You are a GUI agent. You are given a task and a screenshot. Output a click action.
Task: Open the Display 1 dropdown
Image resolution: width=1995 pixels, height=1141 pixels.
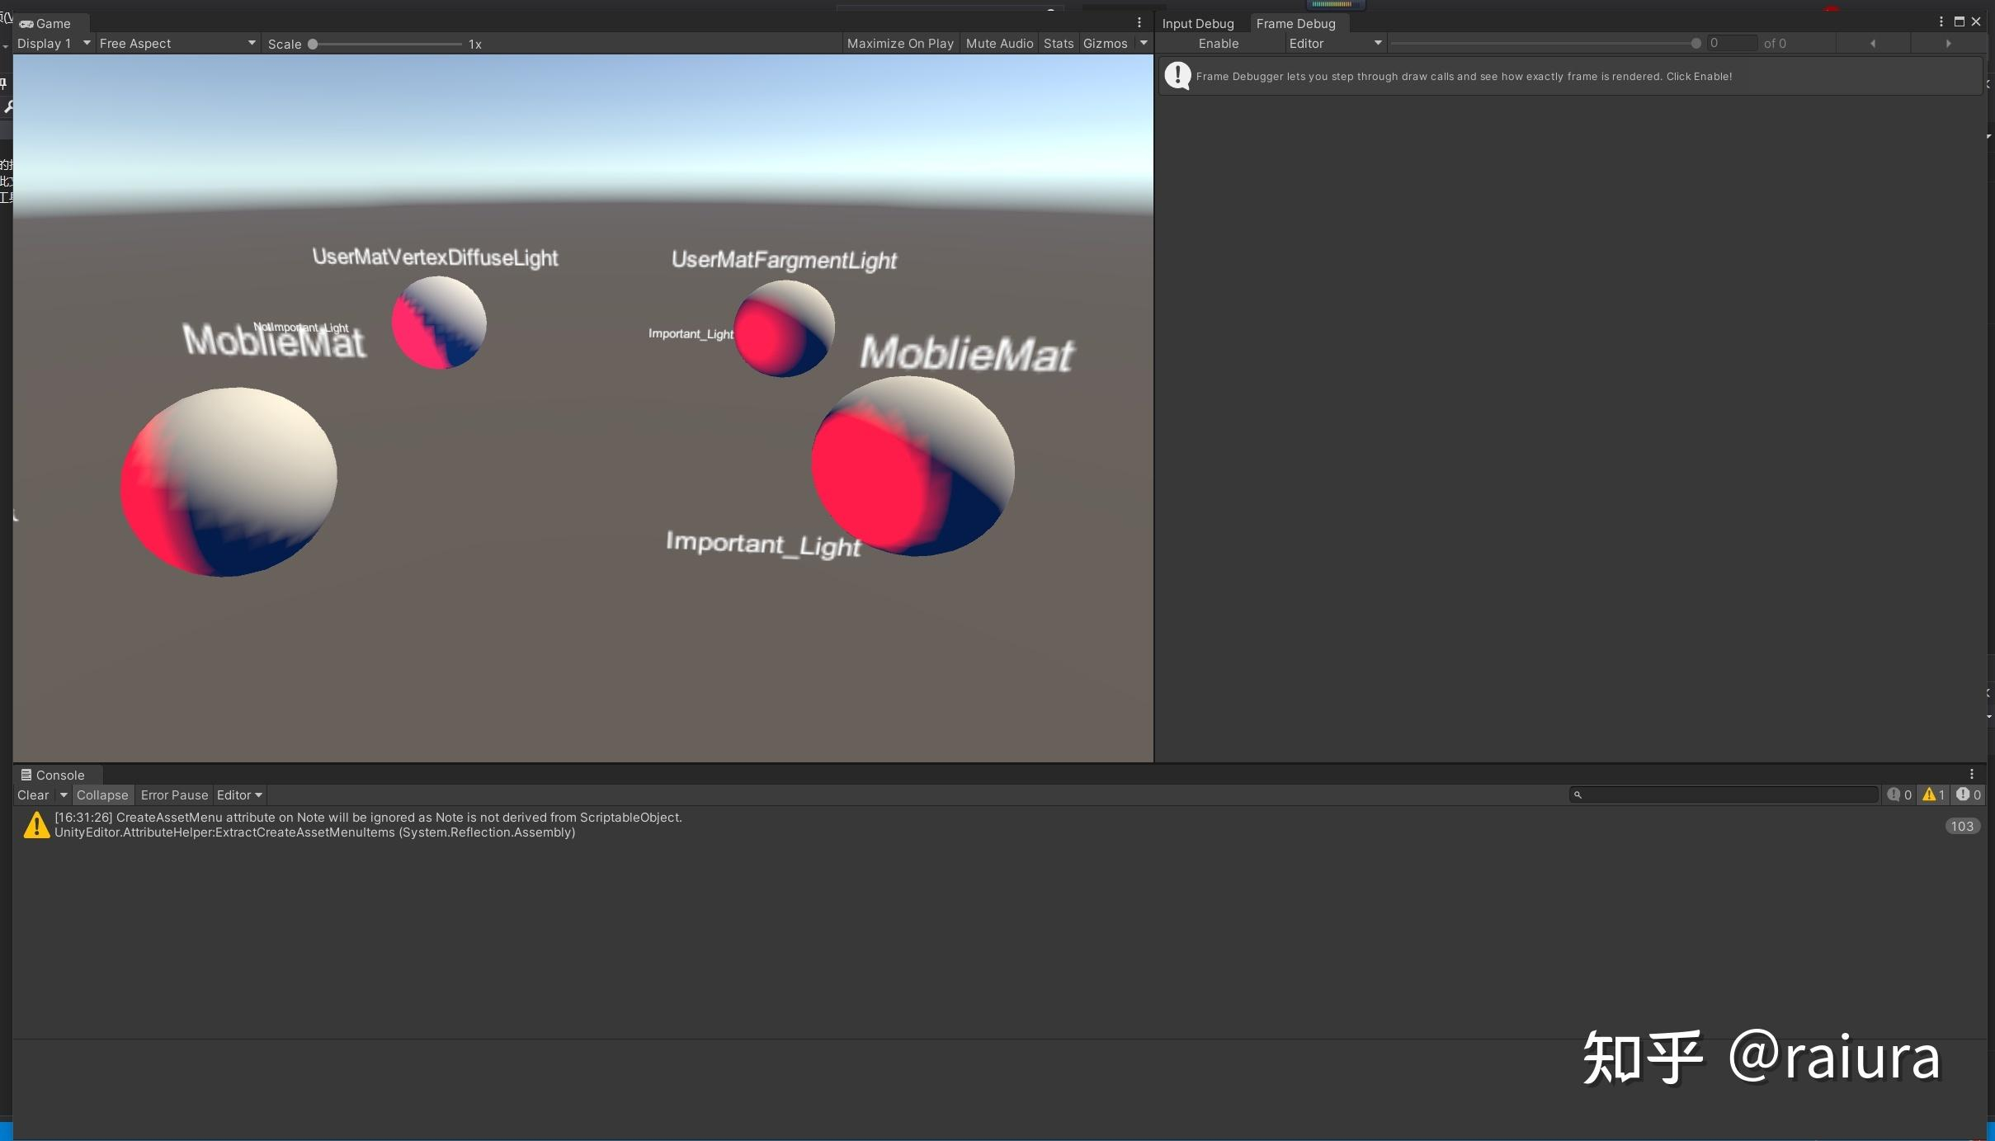(52, 44)
